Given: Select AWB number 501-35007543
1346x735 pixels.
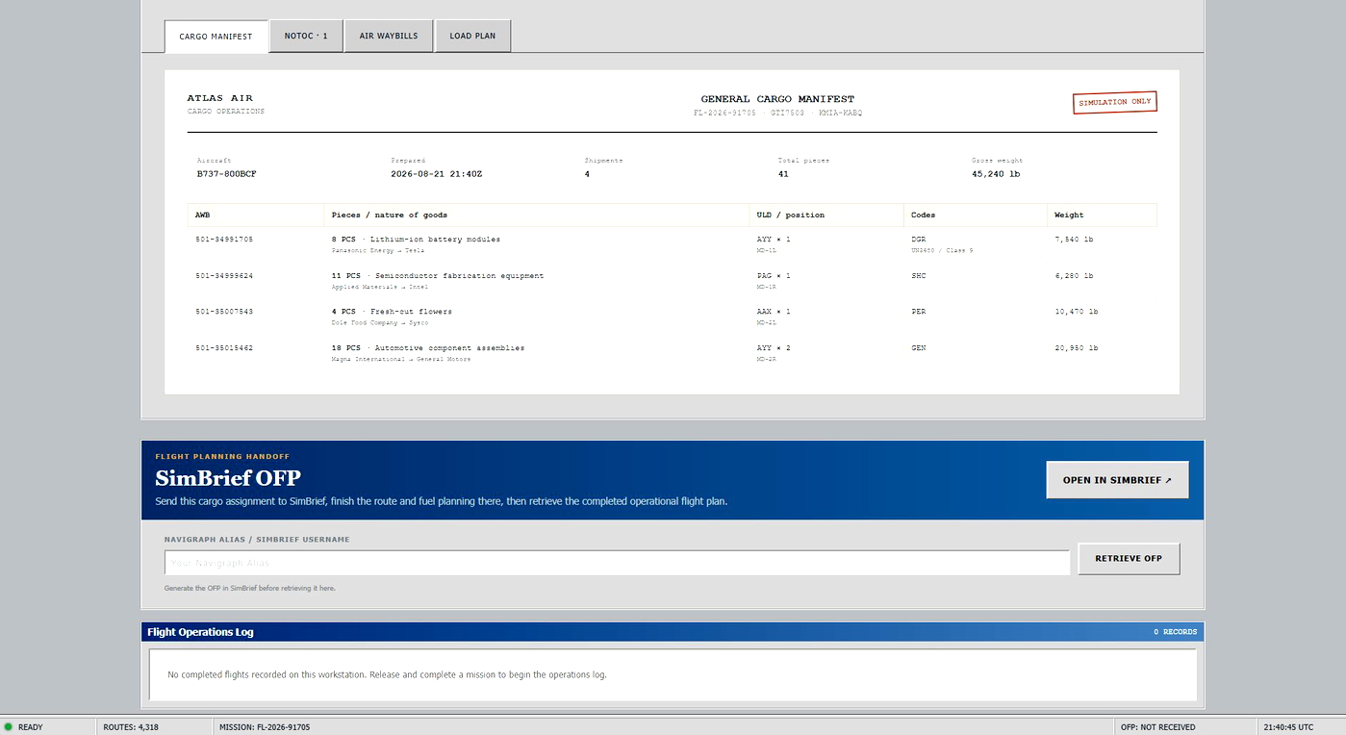Looking at the screenshot, I should [223, 312].
